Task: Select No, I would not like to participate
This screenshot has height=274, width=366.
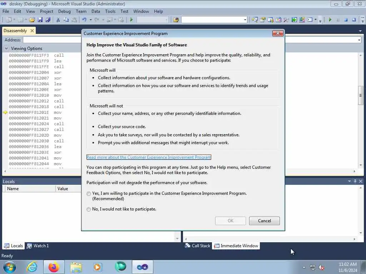Action: click(x=89, y=209)
